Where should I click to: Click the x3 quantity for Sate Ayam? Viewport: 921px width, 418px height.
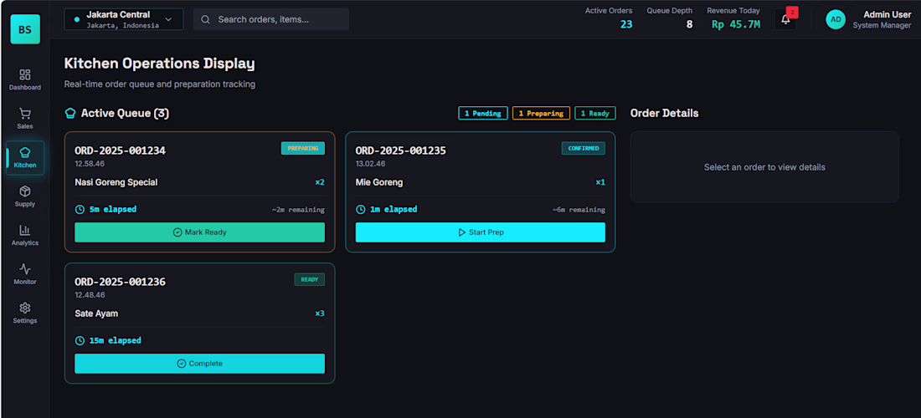click(x=320, y=313)
